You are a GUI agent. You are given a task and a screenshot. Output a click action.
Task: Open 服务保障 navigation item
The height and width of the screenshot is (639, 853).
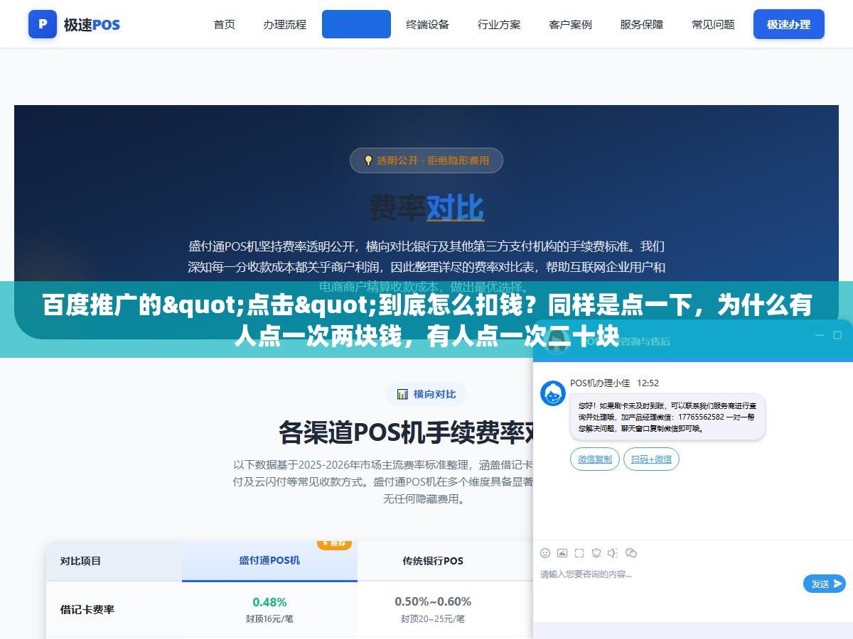coord(642,24)
